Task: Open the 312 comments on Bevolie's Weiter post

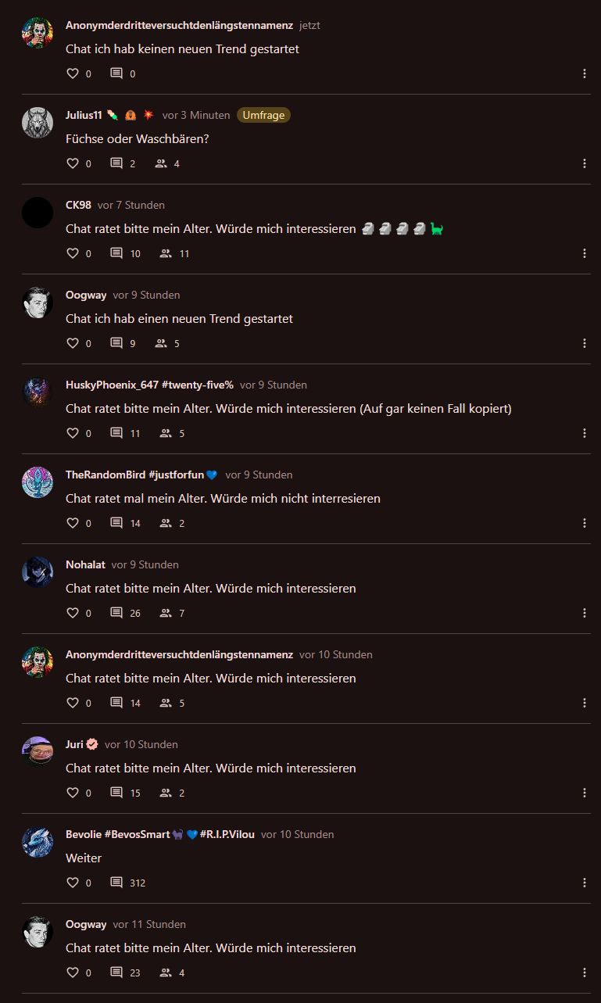Action: tap(127, 883)
